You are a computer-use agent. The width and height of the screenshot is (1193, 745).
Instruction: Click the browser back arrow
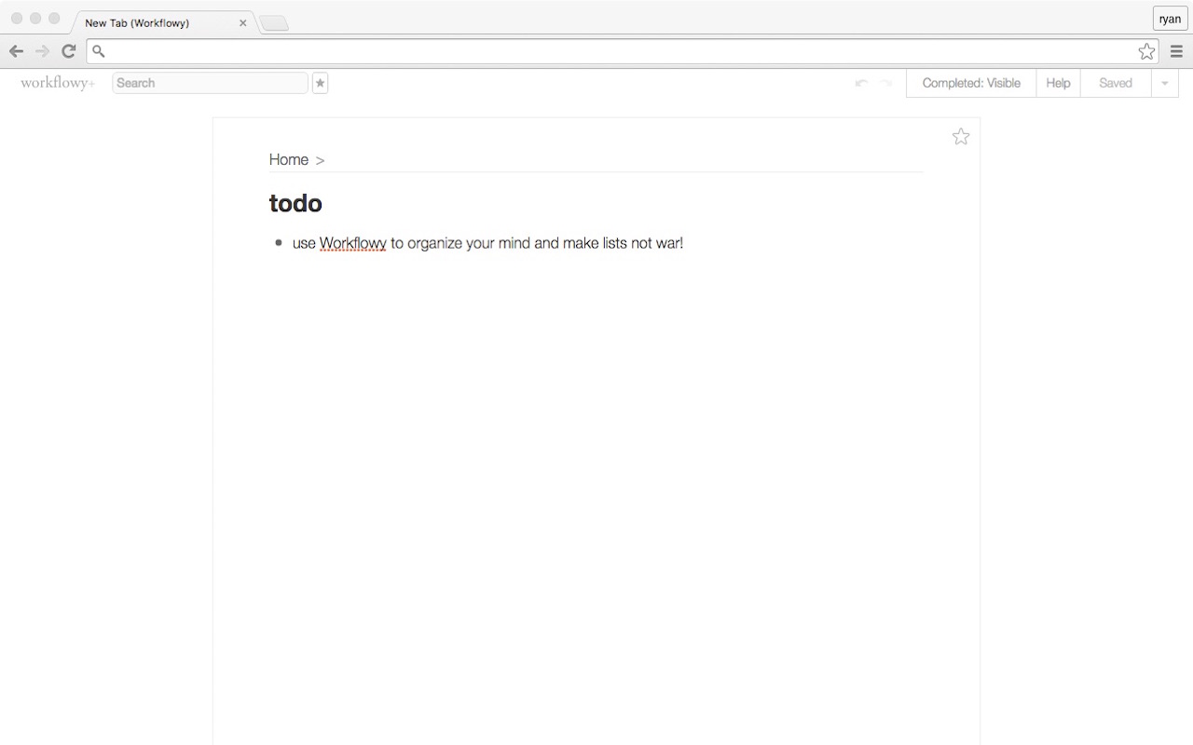(x=16, y=51)
